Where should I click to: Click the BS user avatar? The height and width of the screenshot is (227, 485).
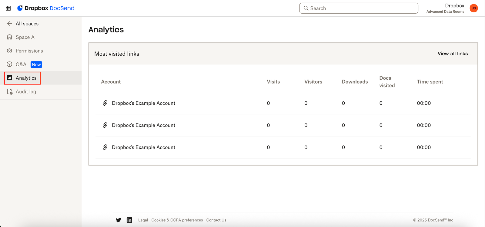tap(473, 8)
